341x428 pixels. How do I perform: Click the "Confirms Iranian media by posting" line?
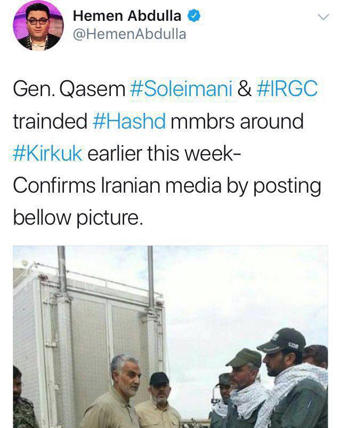[167, 186]
